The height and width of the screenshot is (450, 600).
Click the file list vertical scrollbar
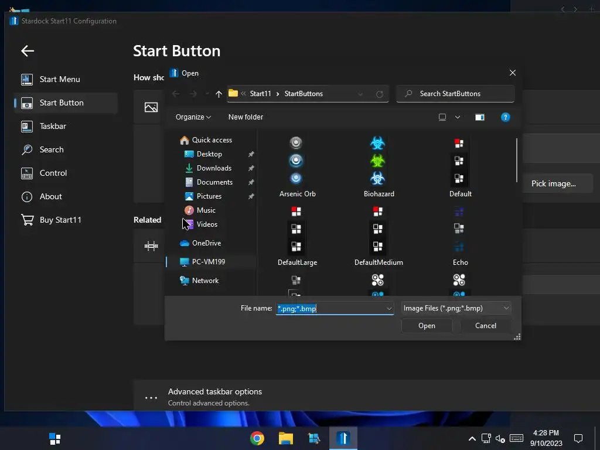coord(516,160)
